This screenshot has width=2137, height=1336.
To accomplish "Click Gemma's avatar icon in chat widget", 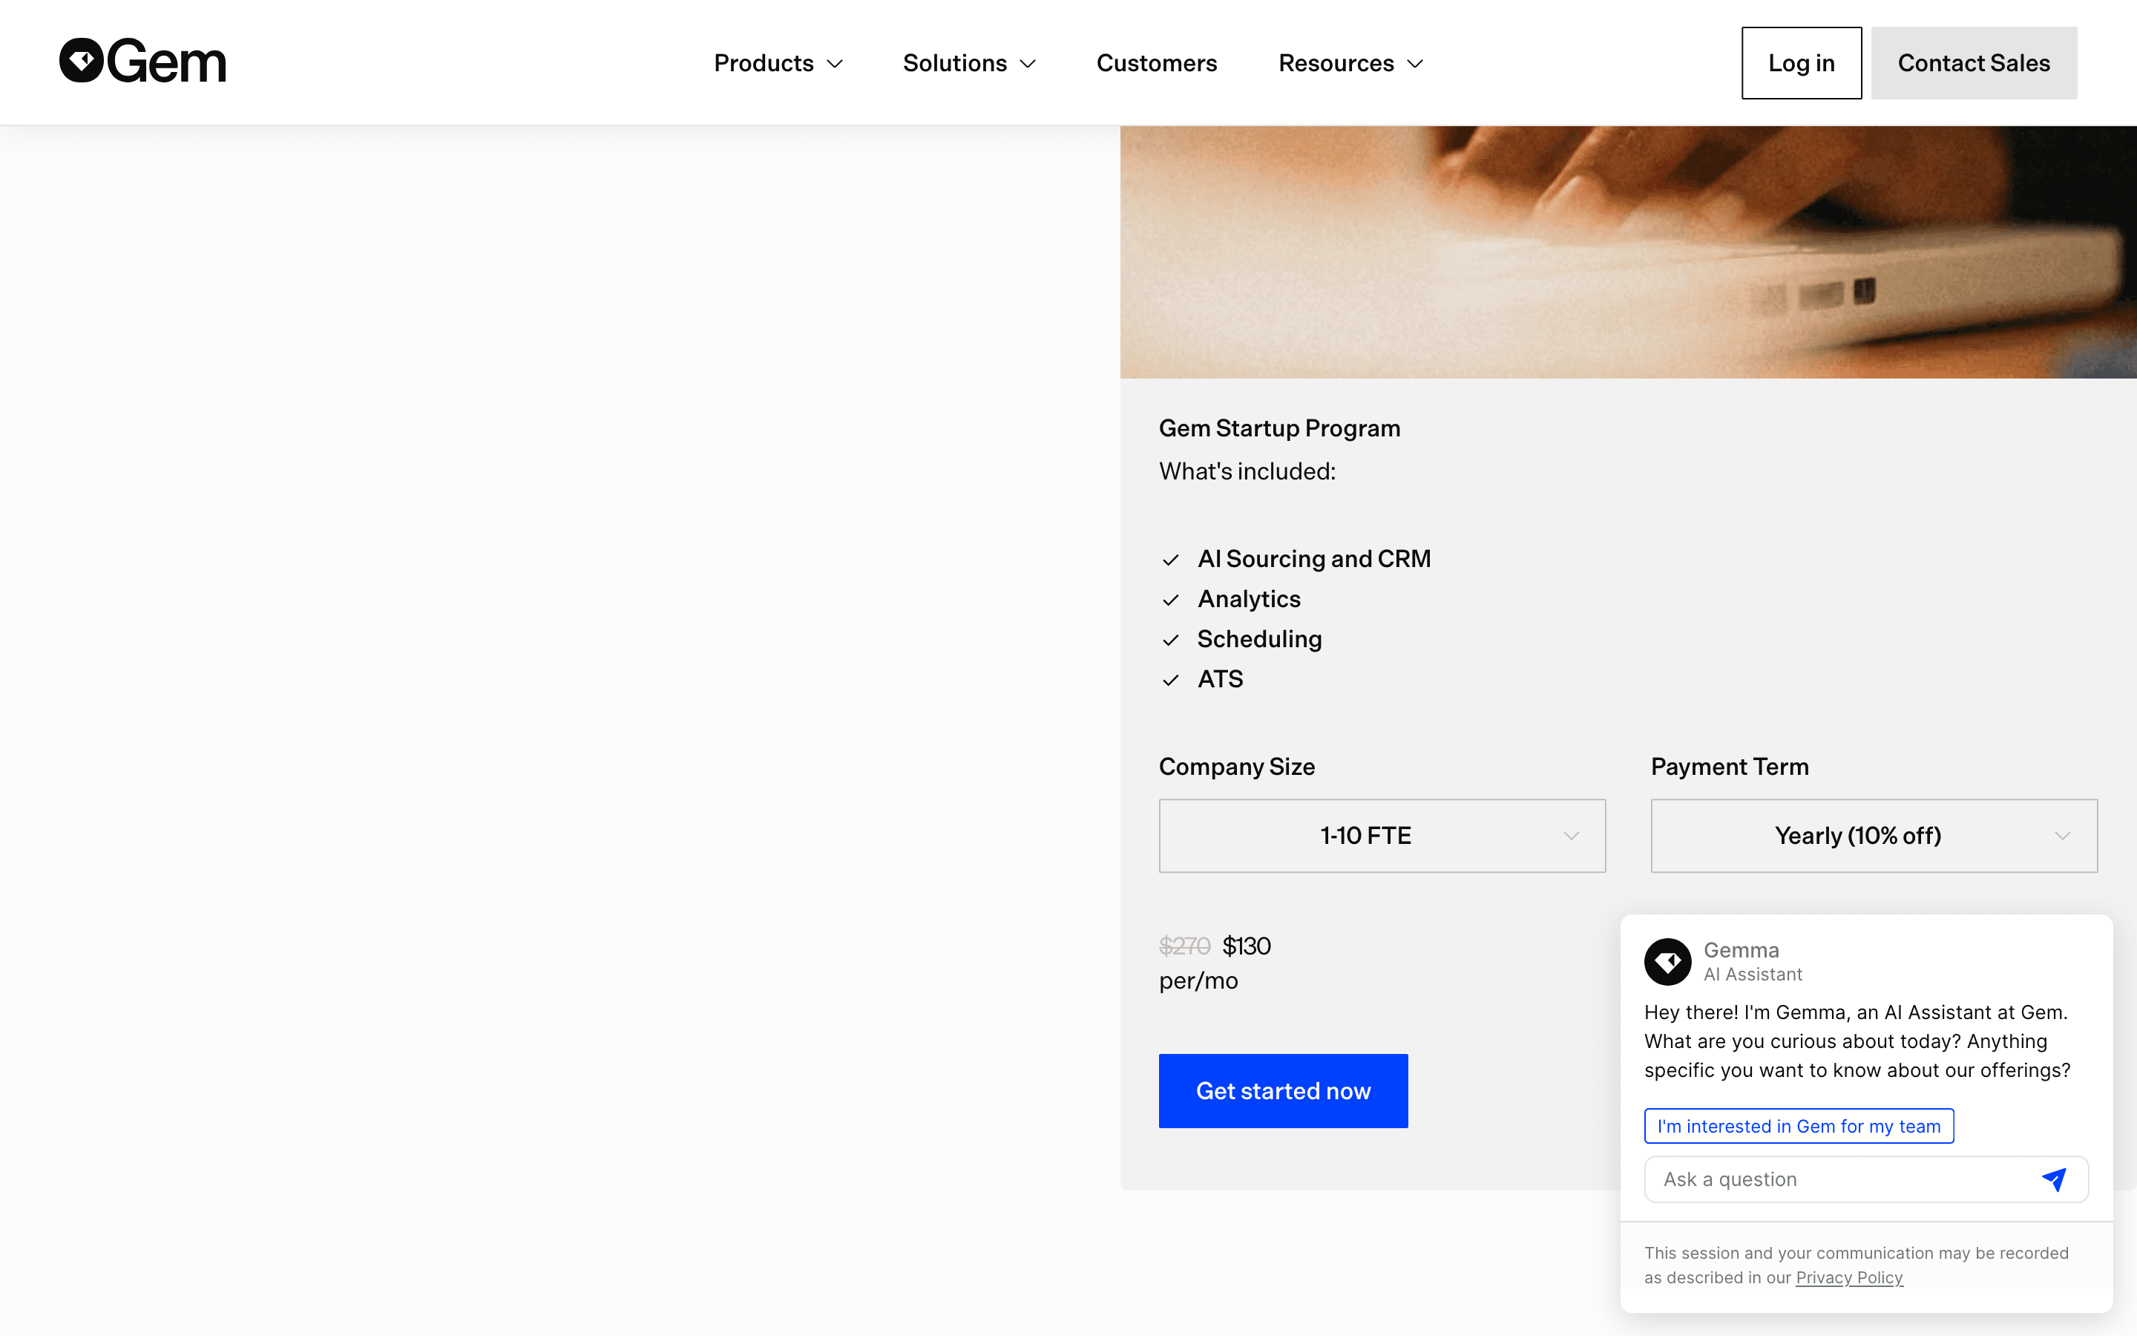I will (1667, 961).
